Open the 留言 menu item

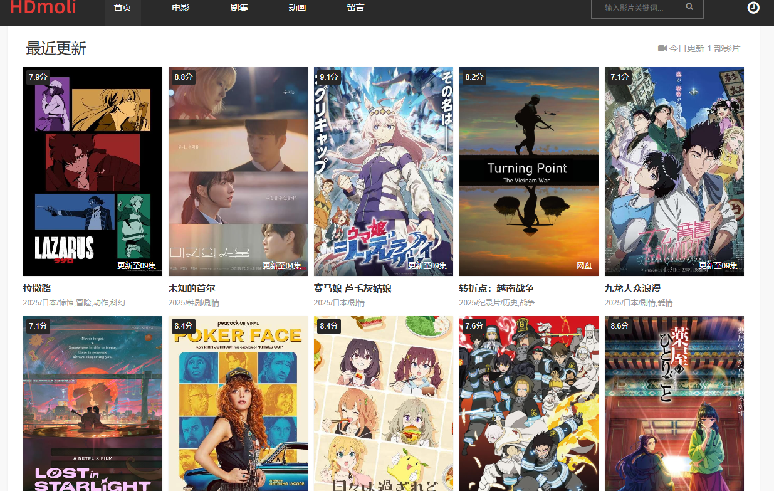pos(355,8)
